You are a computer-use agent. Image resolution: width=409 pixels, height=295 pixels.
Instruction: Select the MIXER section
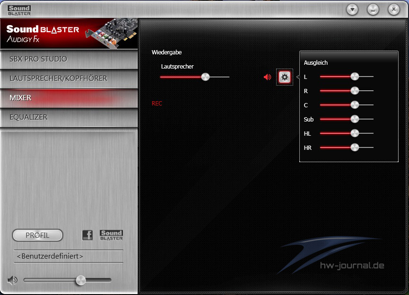click(x=69, y=98)
